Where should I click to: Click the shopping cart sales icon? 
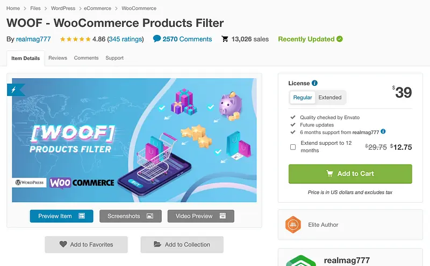225,39
